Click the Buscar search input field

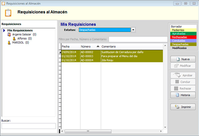[x=28, y=126]
